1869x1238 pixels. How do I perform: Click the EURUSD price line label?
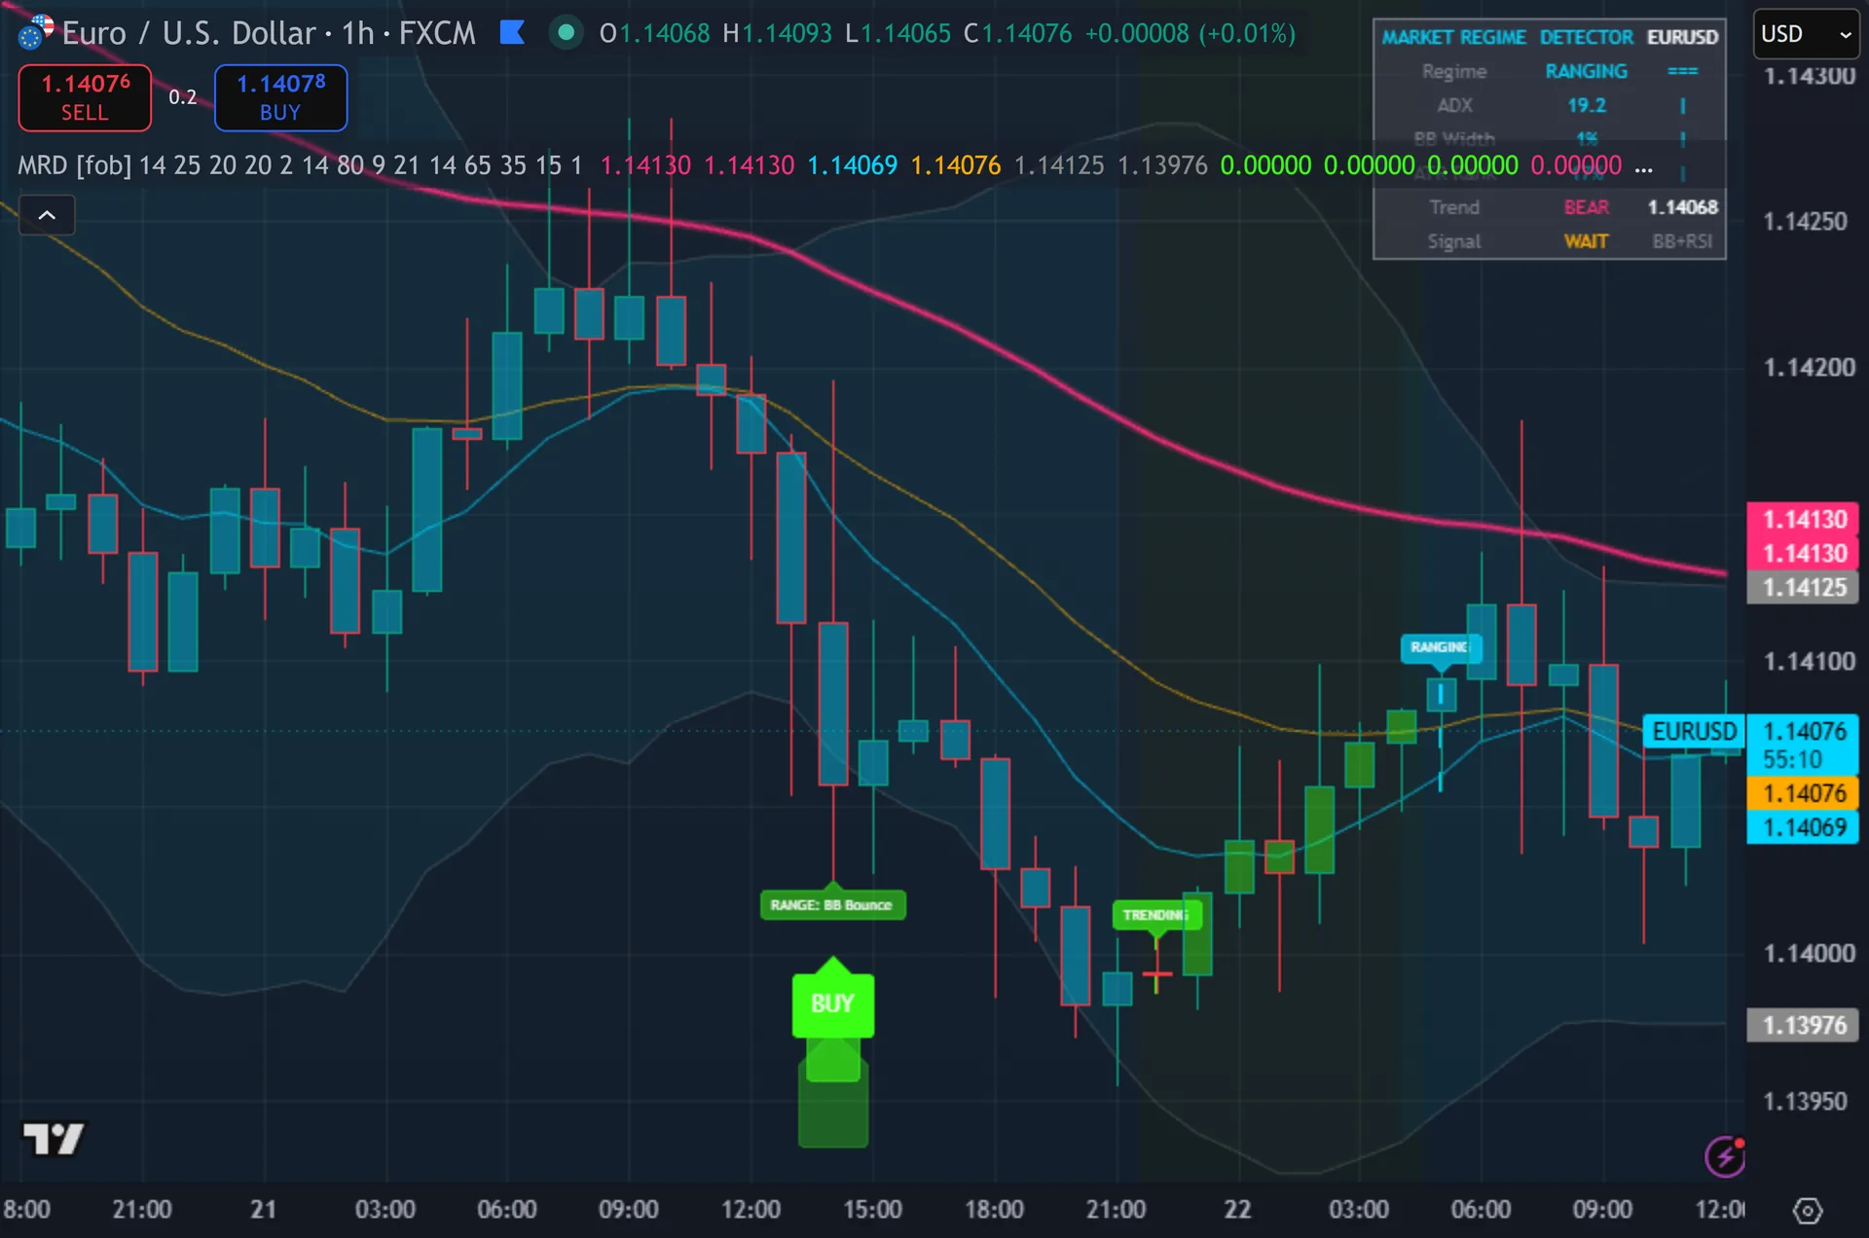click(x=1694, y=731)
